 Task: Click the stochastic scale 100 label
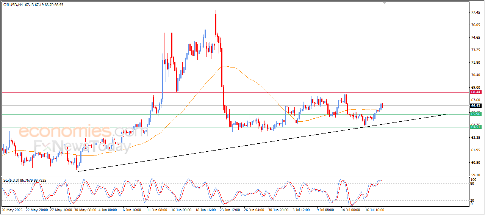tap(474, 179)
